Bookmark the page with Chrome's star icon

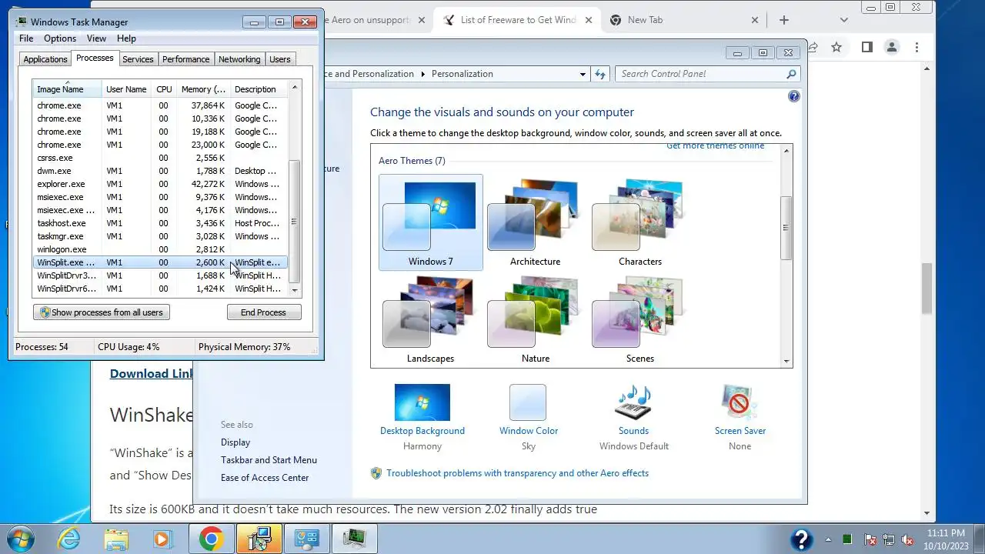pyautogui.click(x=836, y=47)
